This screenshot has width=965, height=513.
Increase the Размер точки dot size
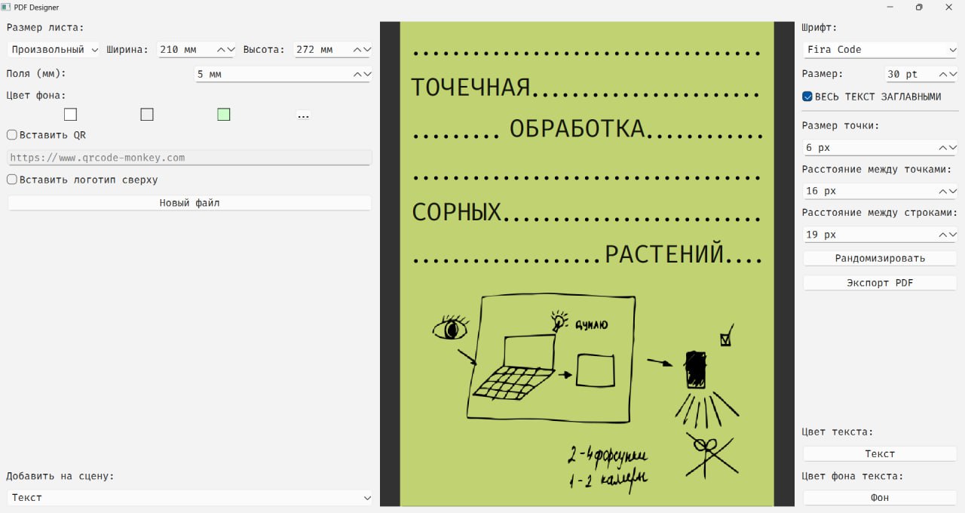click(942, 148)
